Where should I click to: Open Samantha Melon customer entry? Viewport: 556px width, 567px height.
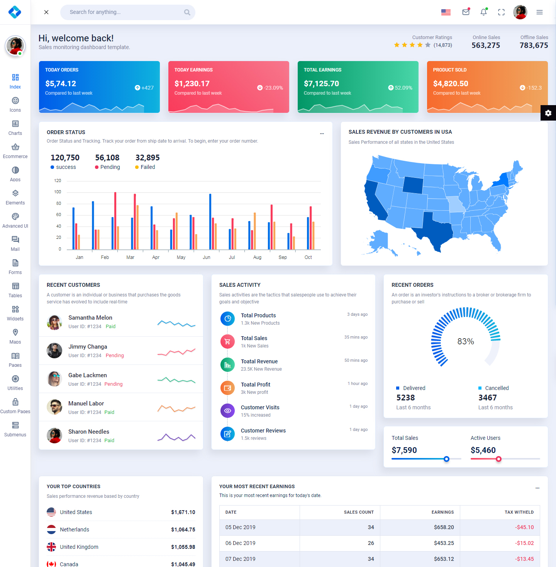tap(90, 318)
